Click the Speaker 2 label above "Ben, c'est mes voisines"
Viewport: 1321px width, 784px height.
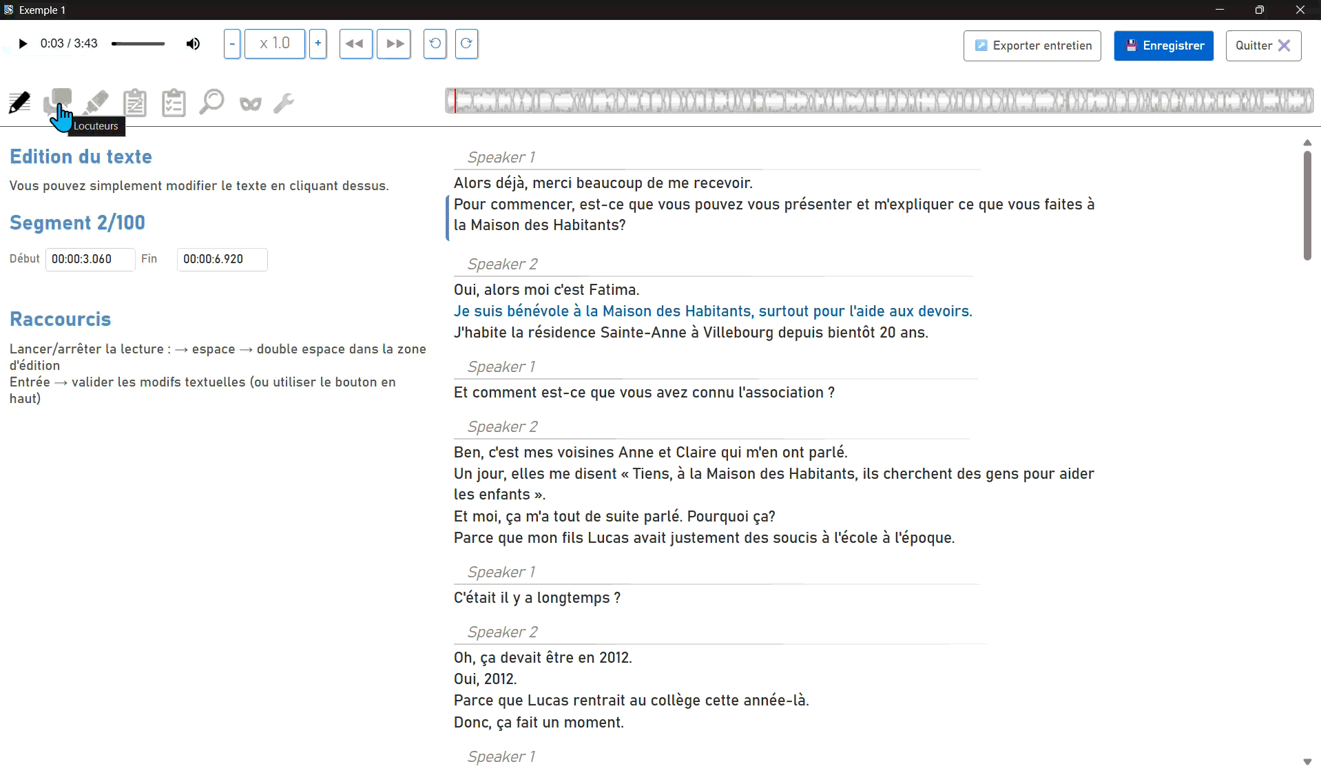tap(503, 426)
